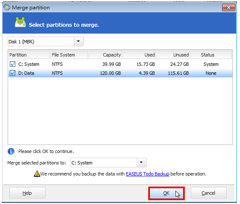Confirm merge with the OK button

[167, 193]
